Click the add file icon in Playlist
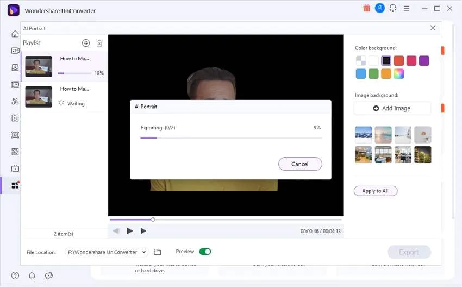462x287 pixels. tap(86, 43)
